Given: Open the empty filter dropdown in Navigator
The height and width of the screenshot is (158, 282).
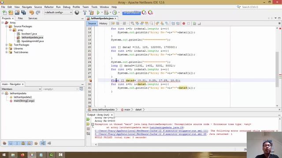Looking at the screenshot, I should pos(60,89).
